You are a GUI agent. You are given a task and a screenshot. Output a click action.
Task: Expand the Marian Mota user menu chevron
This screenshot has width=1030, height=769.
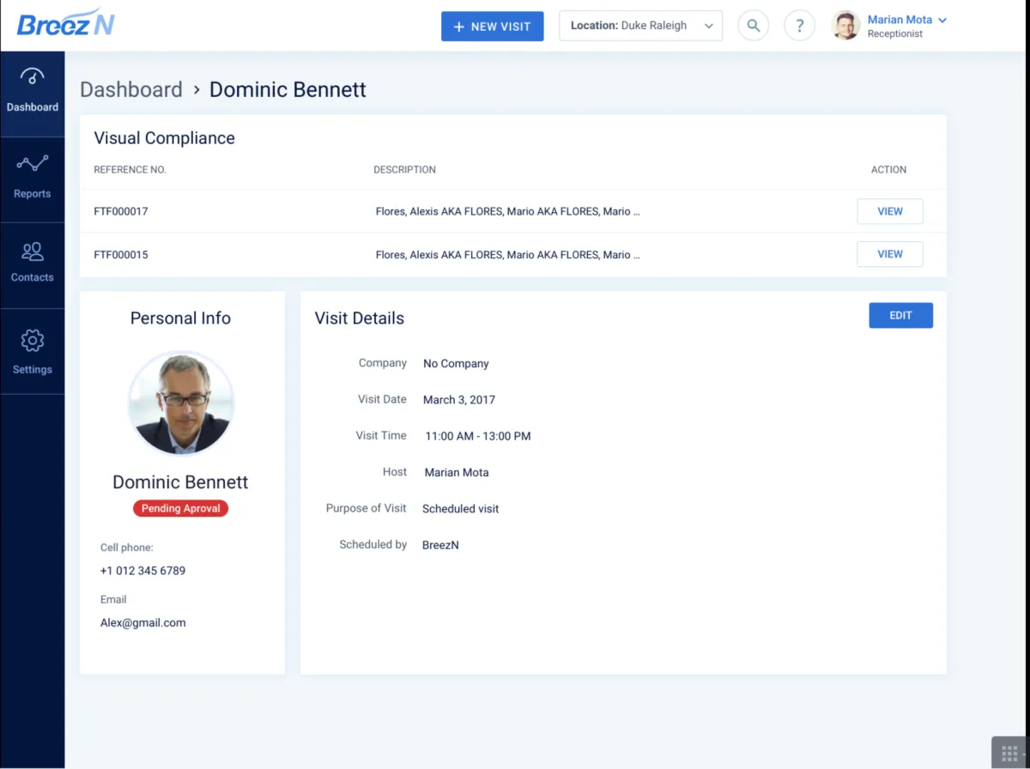(x=942, y=20)
